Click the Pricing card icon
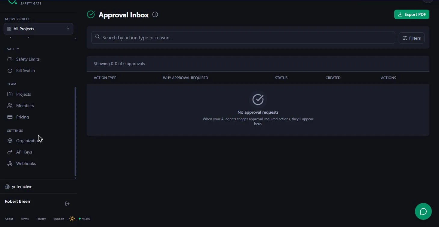This screenshot has width=439, height=227. coord(10,117)
